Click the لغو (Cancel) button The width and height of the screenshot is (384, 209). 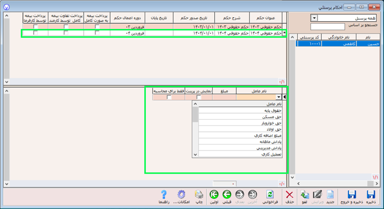click(x=305, y=196)
